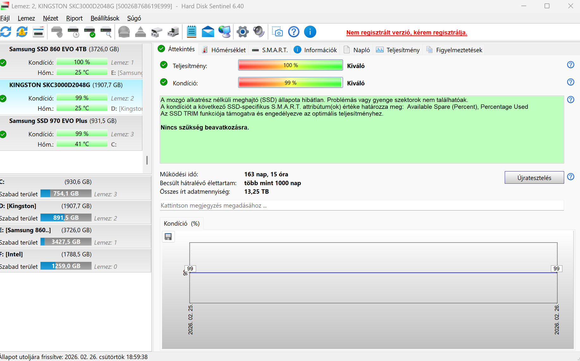Click the comment field "Kattintson megjegyzés megadásához"

click(362, 205)
